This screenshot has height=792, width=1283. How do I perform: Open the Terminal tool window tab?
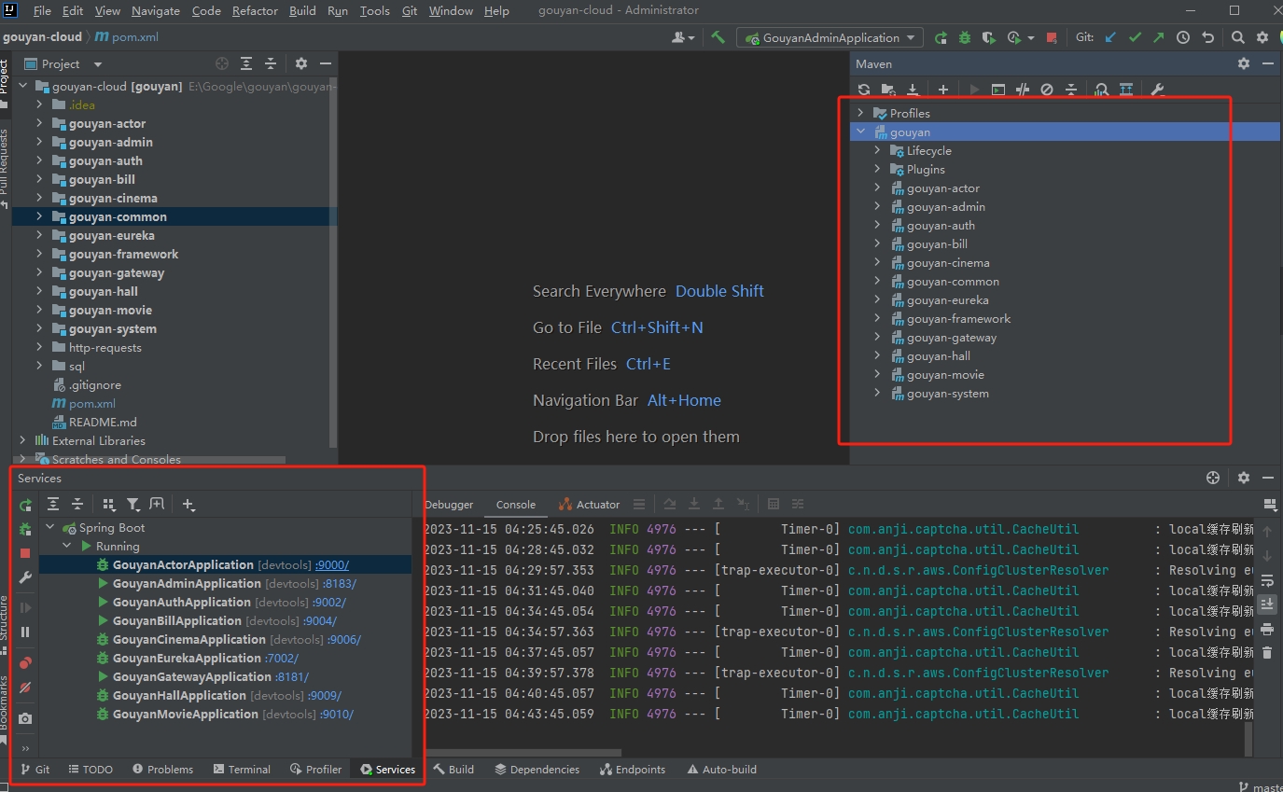coord(242,770)
